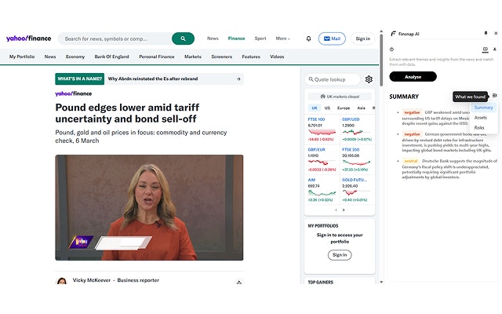502x314 pixels.
Task: Select Assets in the Finsnap dropdown
Action: click(x=481, y=118)
